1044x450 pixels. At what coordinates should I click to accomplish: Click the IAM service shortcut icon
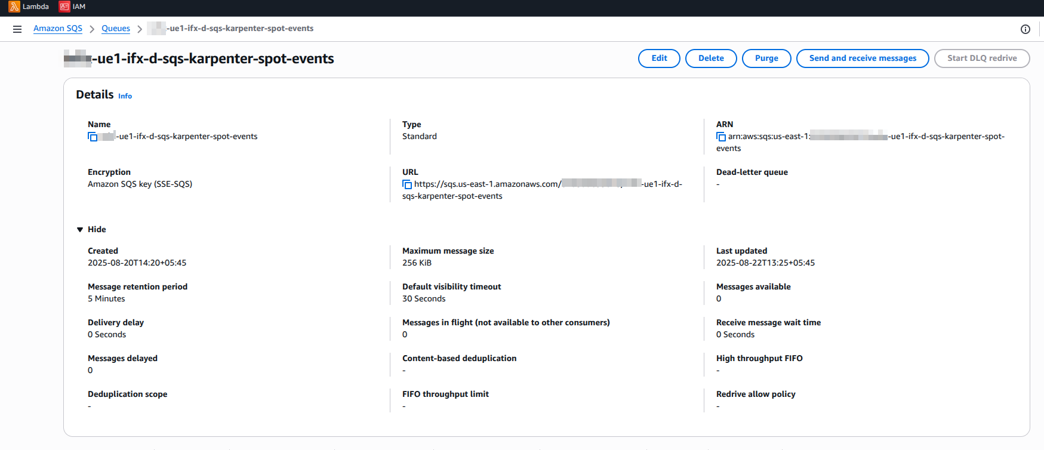tap(64, 7)
